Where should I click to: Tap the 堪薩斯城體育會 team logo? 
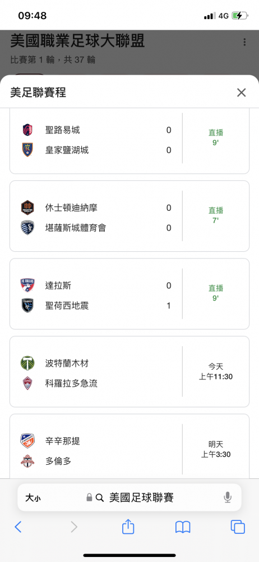coord(27,228)
